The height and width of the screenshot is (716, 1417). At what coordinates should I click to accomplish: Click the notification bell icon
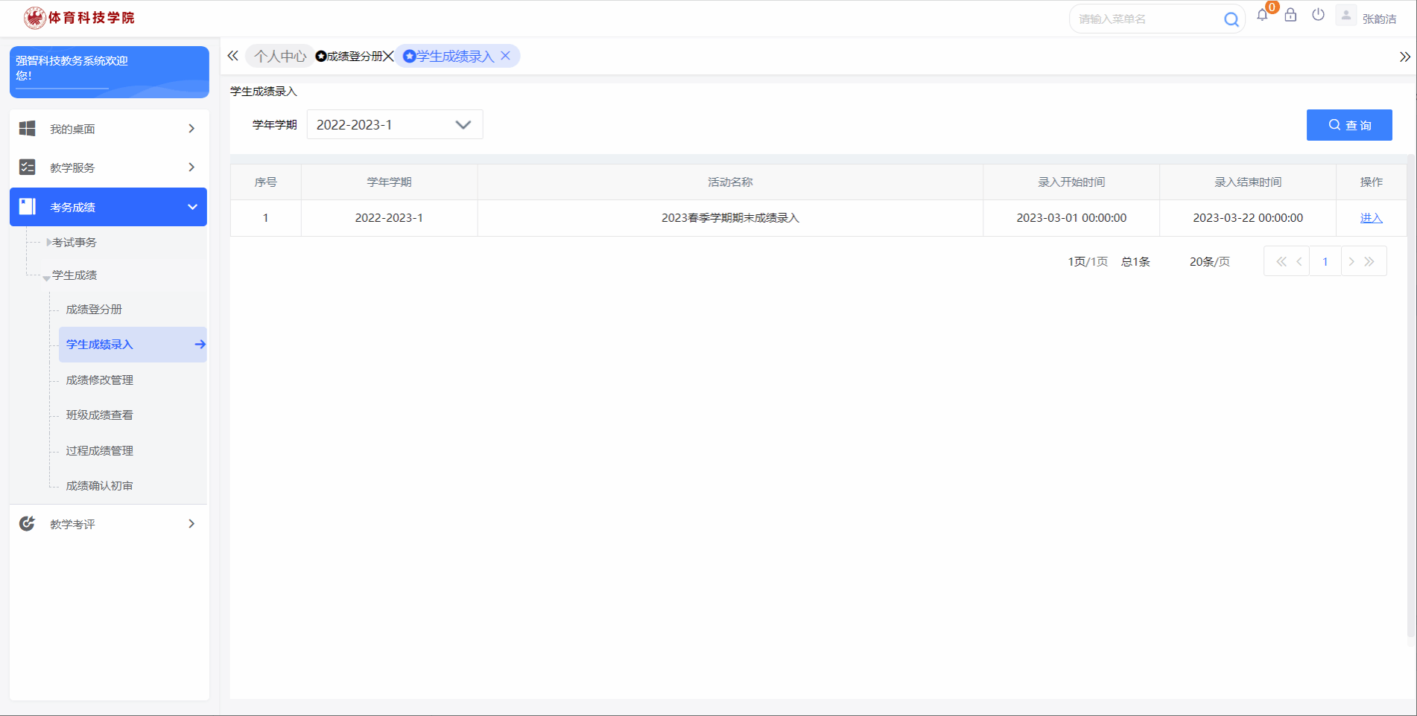(x=1262, y=16)
